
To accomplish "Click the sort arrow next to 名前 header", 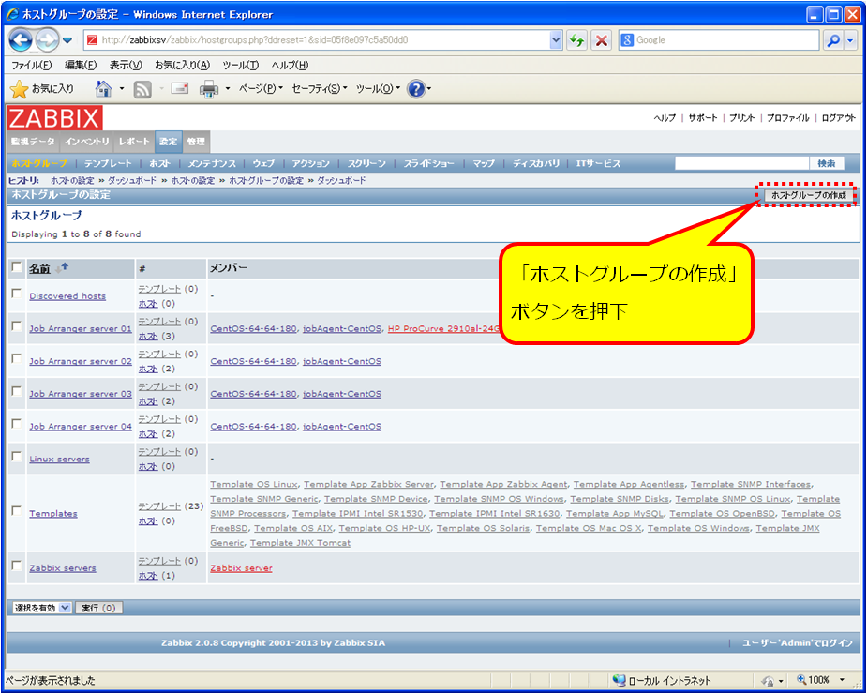I will point(62,268).
